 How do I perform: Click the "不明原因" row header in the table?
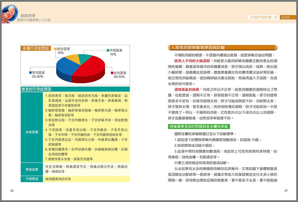pos(32,179)
